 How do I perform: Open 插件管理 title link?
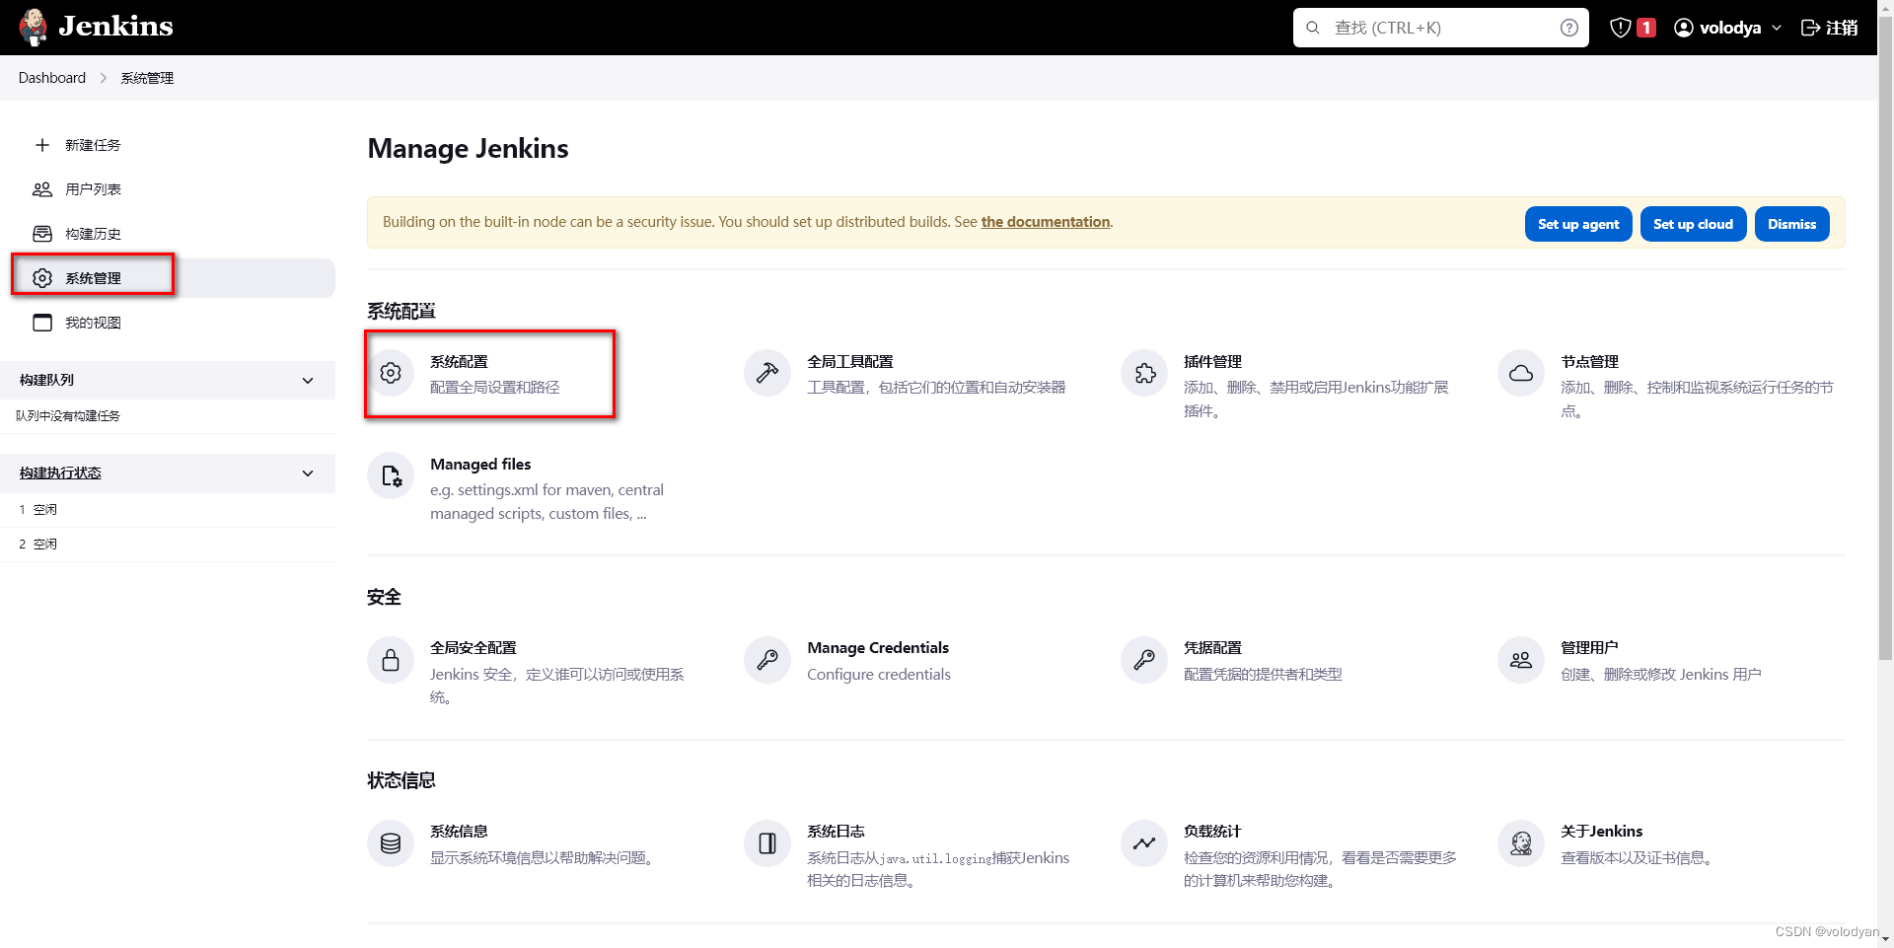coord(1212,362)
